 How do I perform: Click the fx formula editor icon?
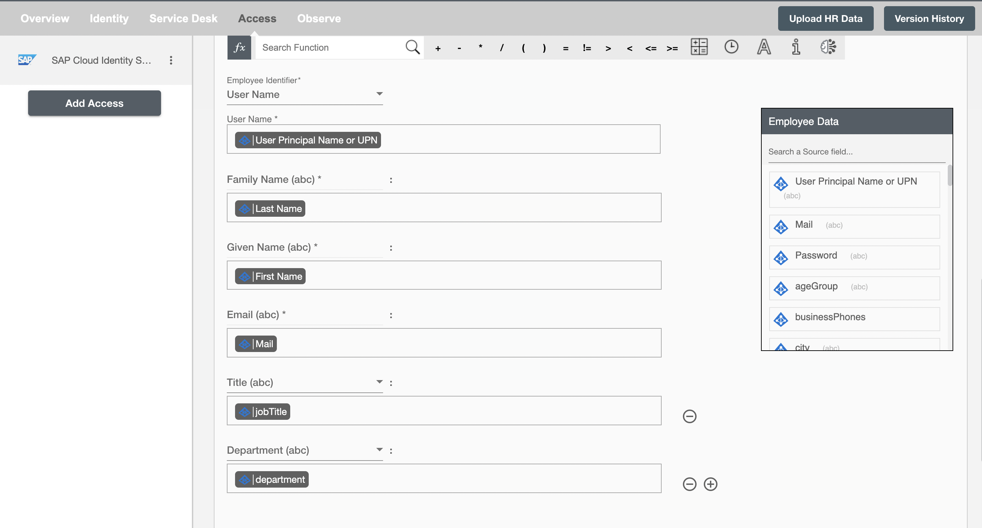239,48
